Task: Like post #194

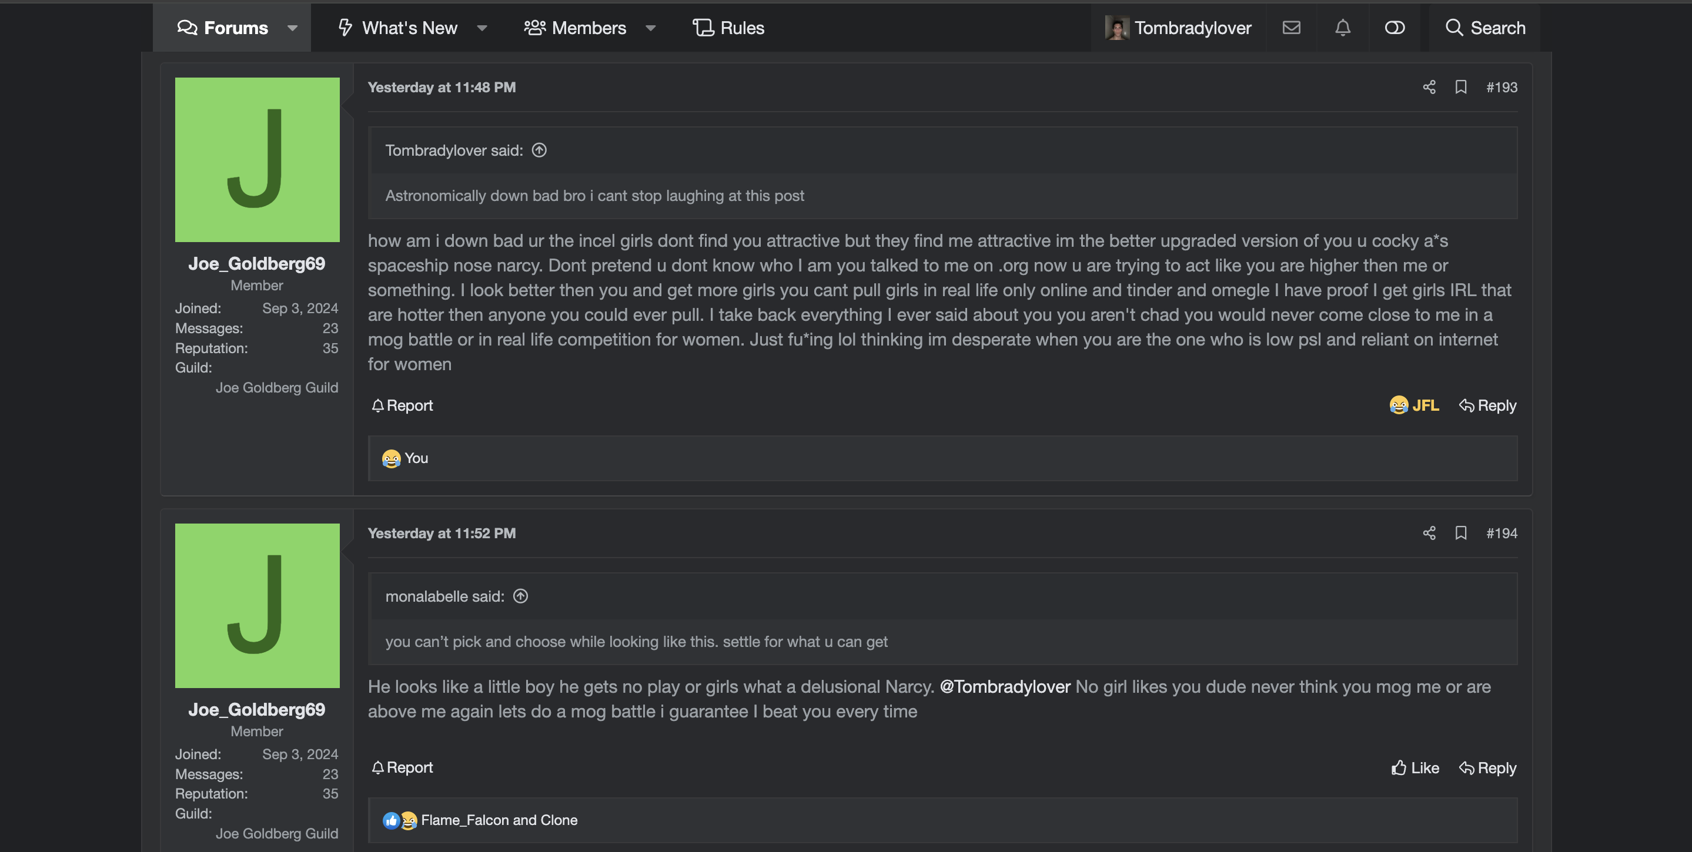Action: pos(1415,768)
